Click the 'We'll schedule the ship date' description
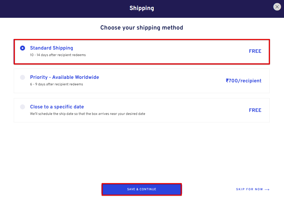284x199 pixels. pos(87,114)
